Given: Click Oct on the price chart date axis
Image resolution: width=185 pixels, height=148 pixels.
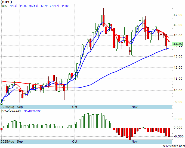Looking at the screenshot, I should [75, 107].
